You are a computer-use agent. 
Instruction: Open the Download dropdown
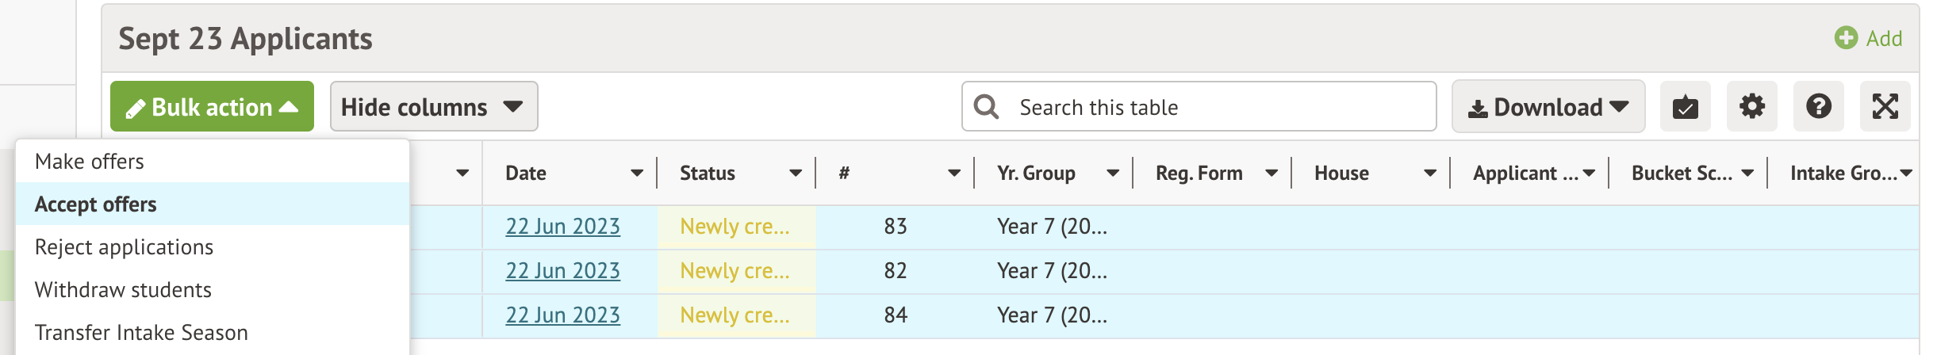tap(1548, 106)
